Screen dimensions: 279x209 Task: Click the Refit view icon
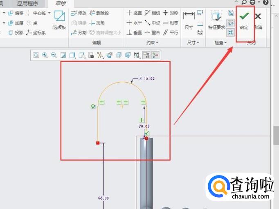click(36, 55)
